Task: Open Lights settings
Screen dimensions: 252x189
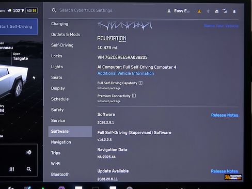Action: 57,67
